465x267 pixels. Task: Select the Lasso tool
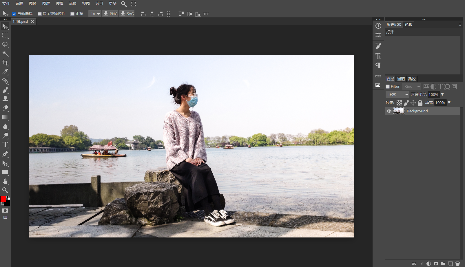[5, 45]
